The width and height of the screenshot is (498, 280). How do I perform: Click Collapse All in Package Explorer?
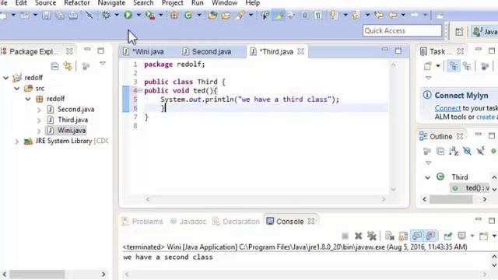[x=54, y=66]
